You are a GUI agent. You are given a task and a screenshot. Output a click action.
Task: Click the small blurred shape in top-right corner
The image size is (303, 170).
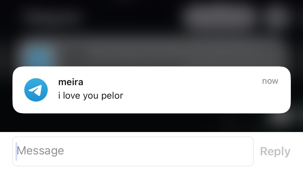277,16
